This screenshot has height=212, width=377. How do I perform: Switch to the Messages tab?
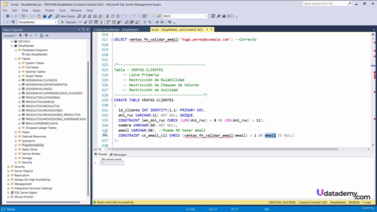coord(118,154)
